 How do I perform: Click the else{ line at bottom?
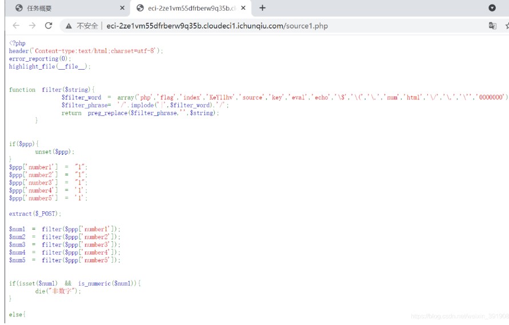[x=17, y=315]
